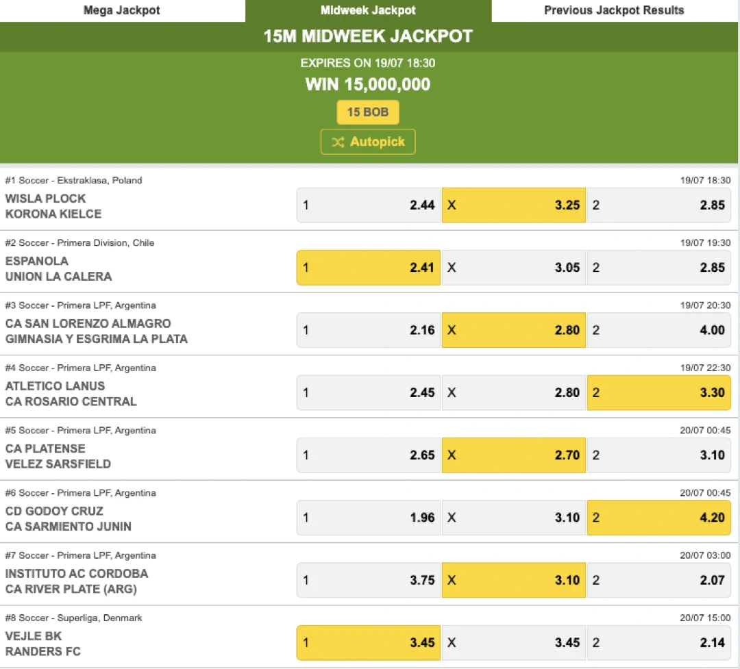Toggle home win 2.41 for Espanola
The image size is (740, 669).
(368, 268)
